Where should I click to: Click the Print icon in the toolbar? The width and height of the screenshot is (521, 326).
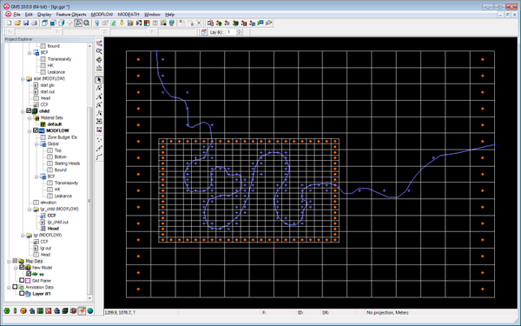coord(34,23)
